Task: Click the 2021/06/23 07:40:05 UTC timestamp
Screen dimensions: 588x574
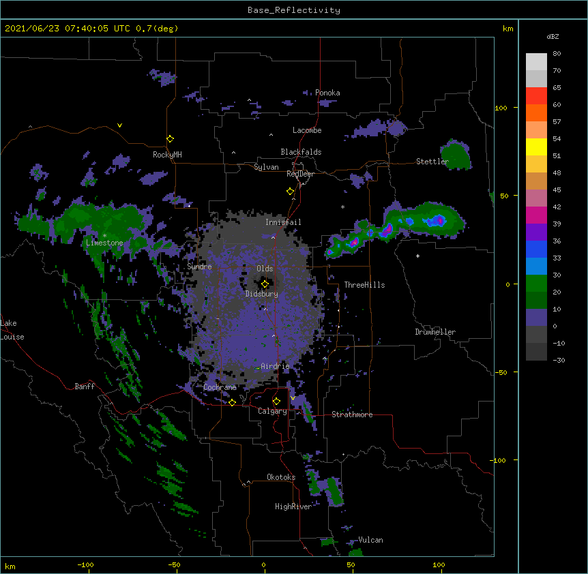Action: point(68,29)
